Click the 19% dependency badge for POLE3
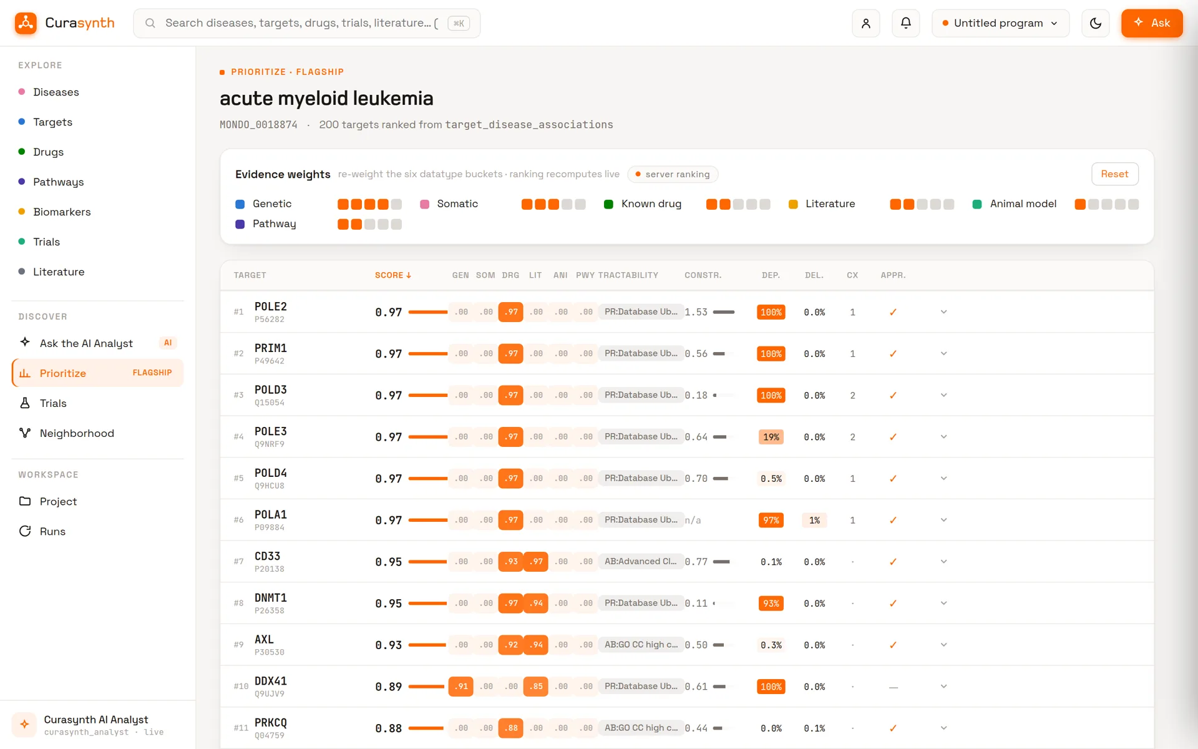 coord(771,437)
